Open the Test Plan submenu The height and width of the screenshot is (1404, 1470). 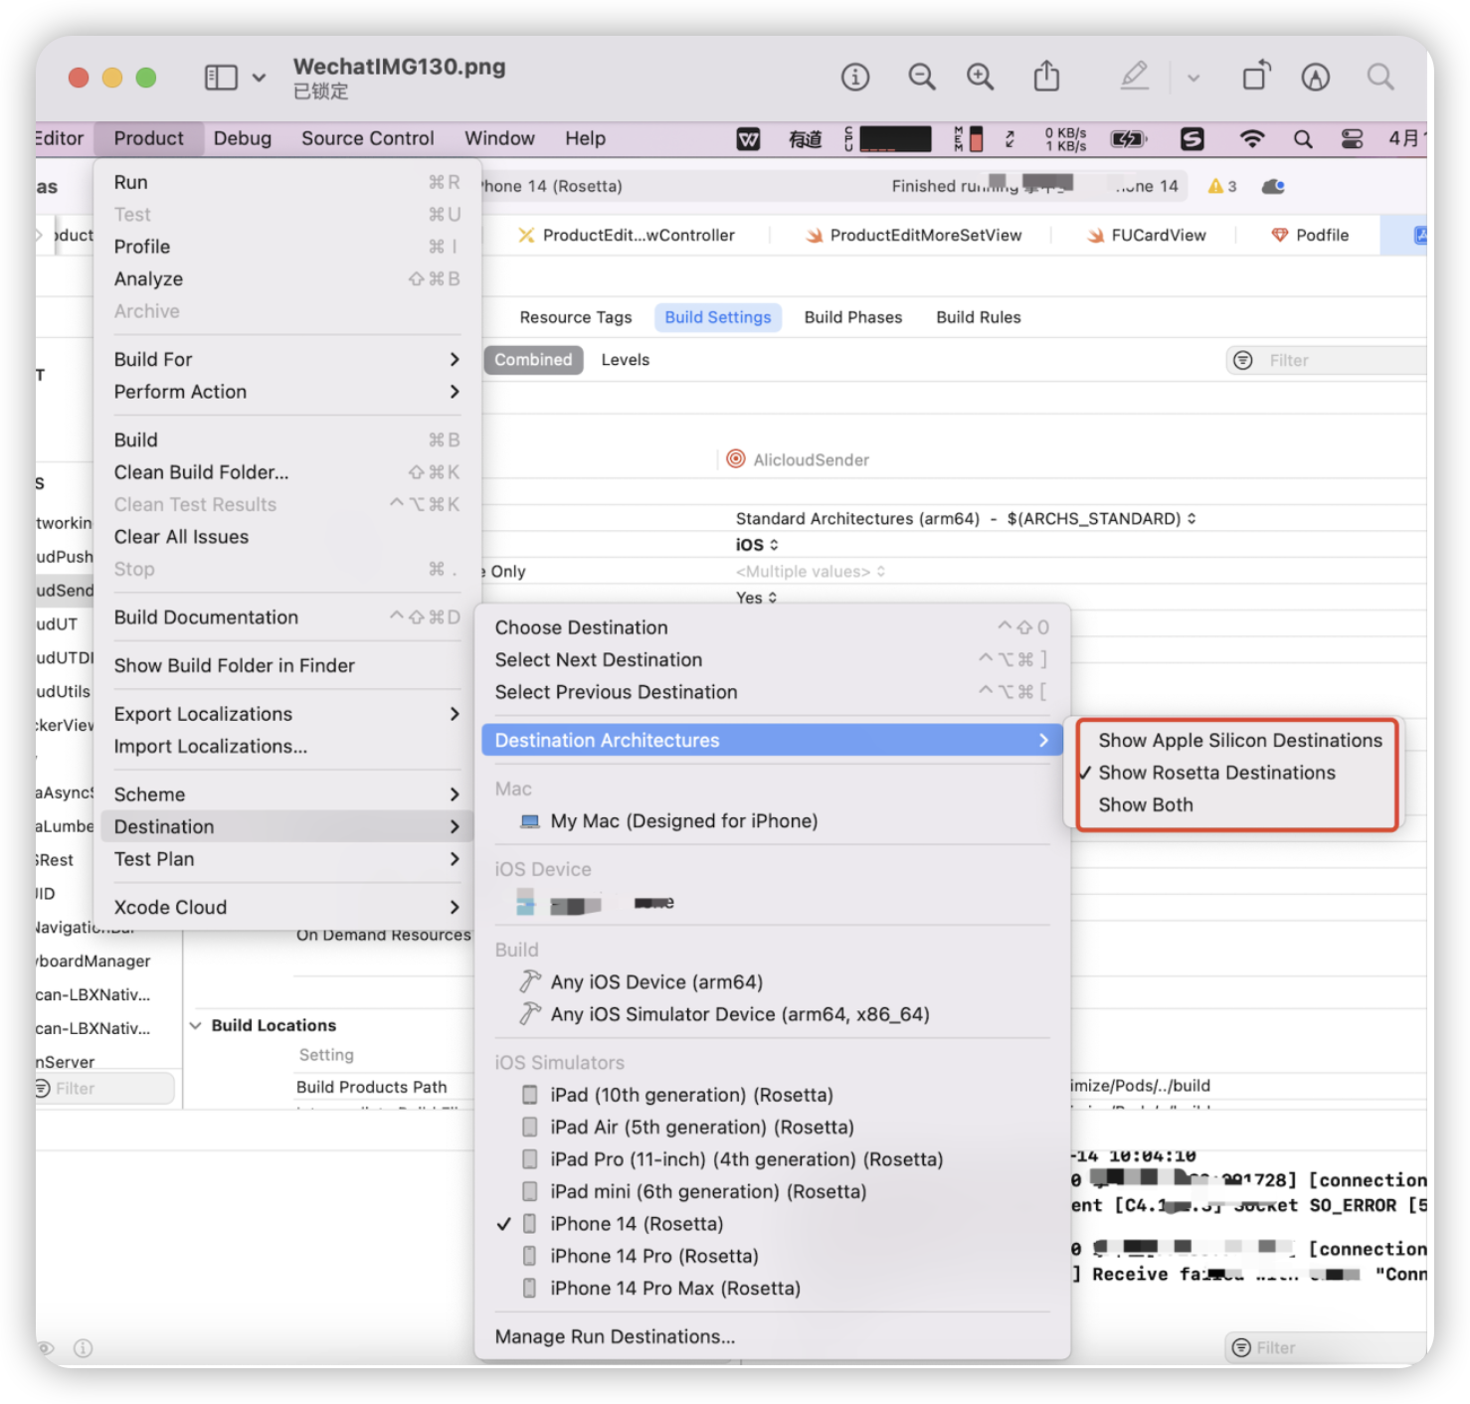pos(287,859)
